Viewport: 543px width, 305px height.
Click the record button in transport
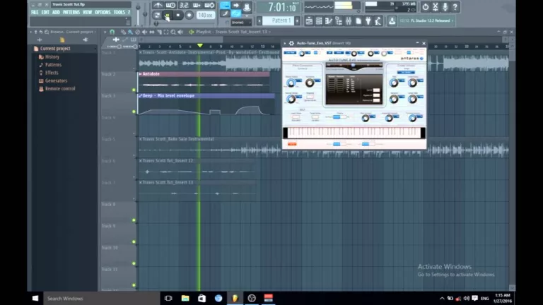pyautogui.click(x=189, y=16)
